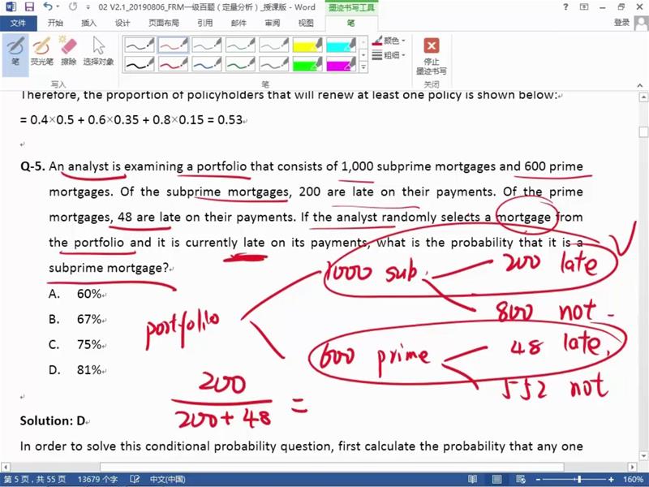
Task: Pick the green highlighter preset
Action: point(307,64)
